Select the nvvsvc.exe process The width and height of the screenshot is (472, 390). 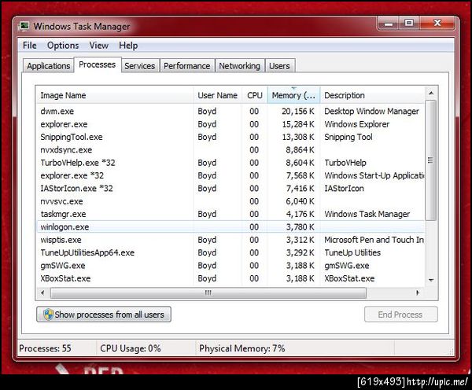(x=230, y=201)
